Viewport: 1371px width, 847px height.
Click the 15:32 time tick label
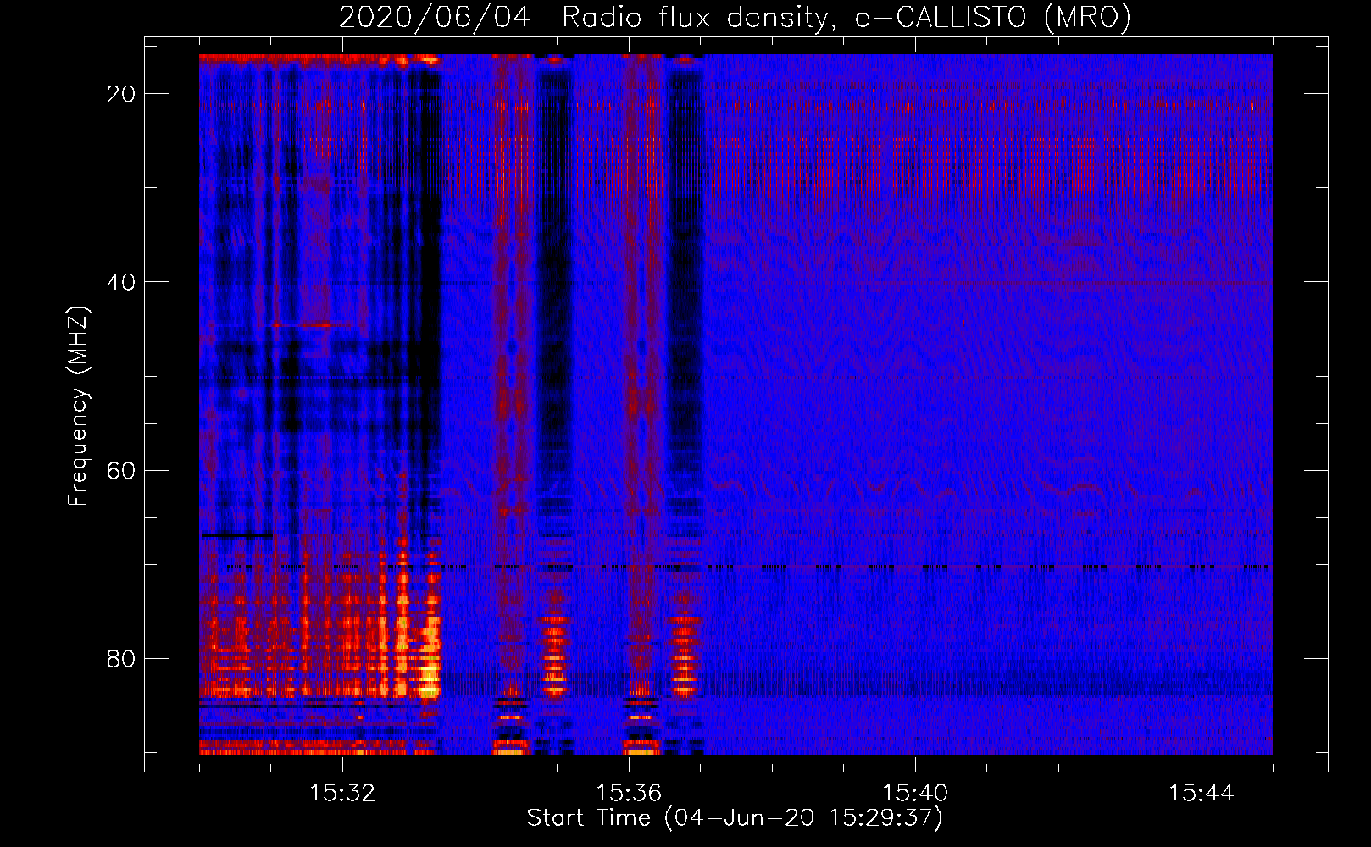click(x=342, y=794)
